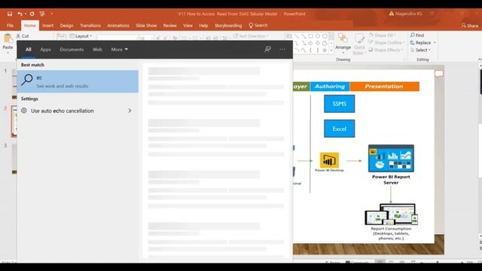The height and width of the screenshot is (271, 482).
Task: Open Shape Fill dropdown
Action: tap(383, 35)
